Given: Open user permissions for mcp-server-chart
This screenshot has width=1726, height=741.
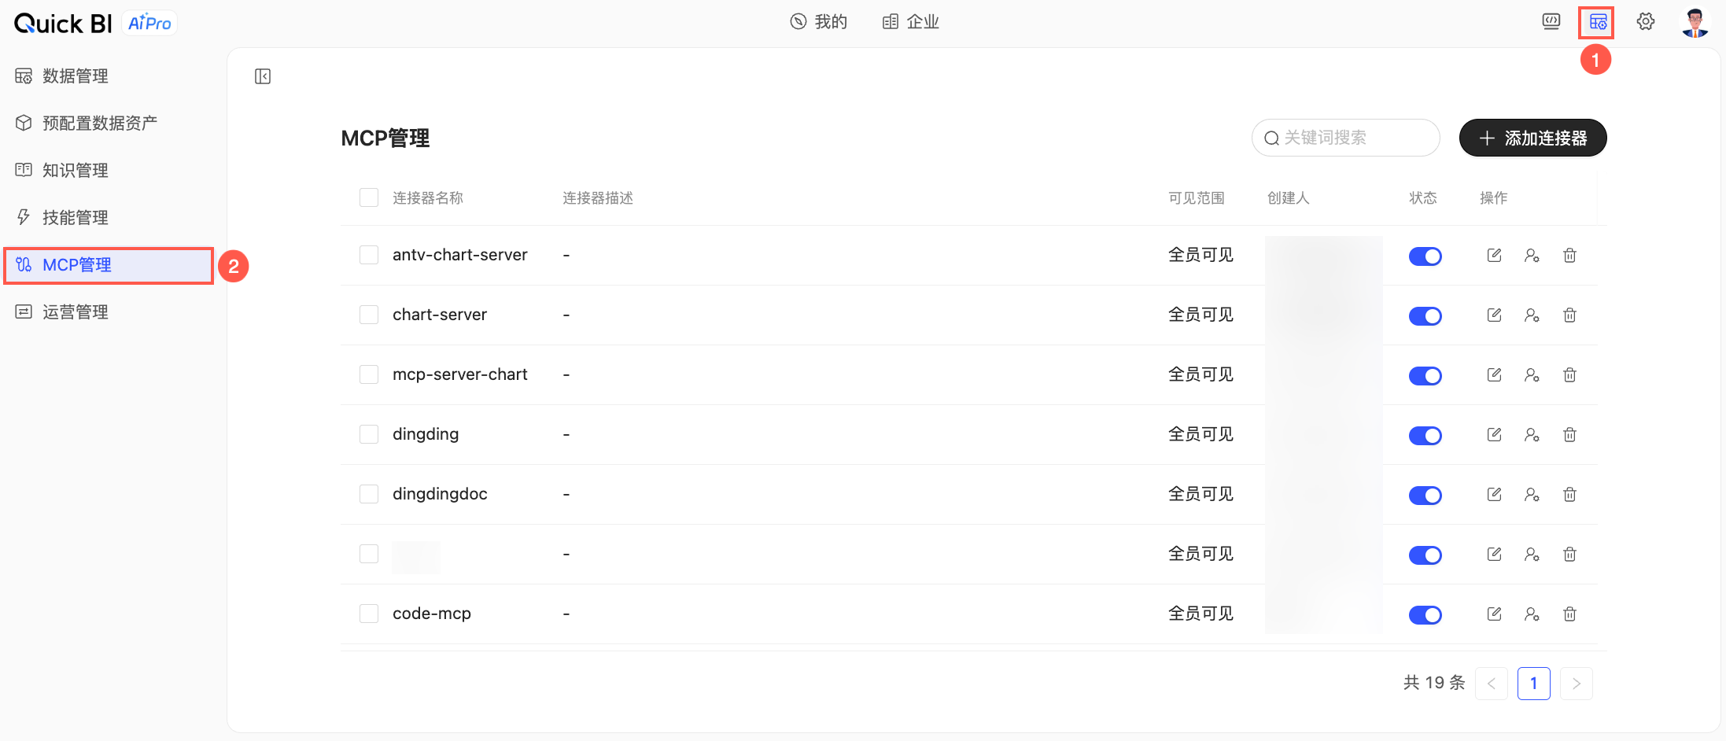Looking at the screenshot, I should pyautogui.click(x=1532, y=374).
